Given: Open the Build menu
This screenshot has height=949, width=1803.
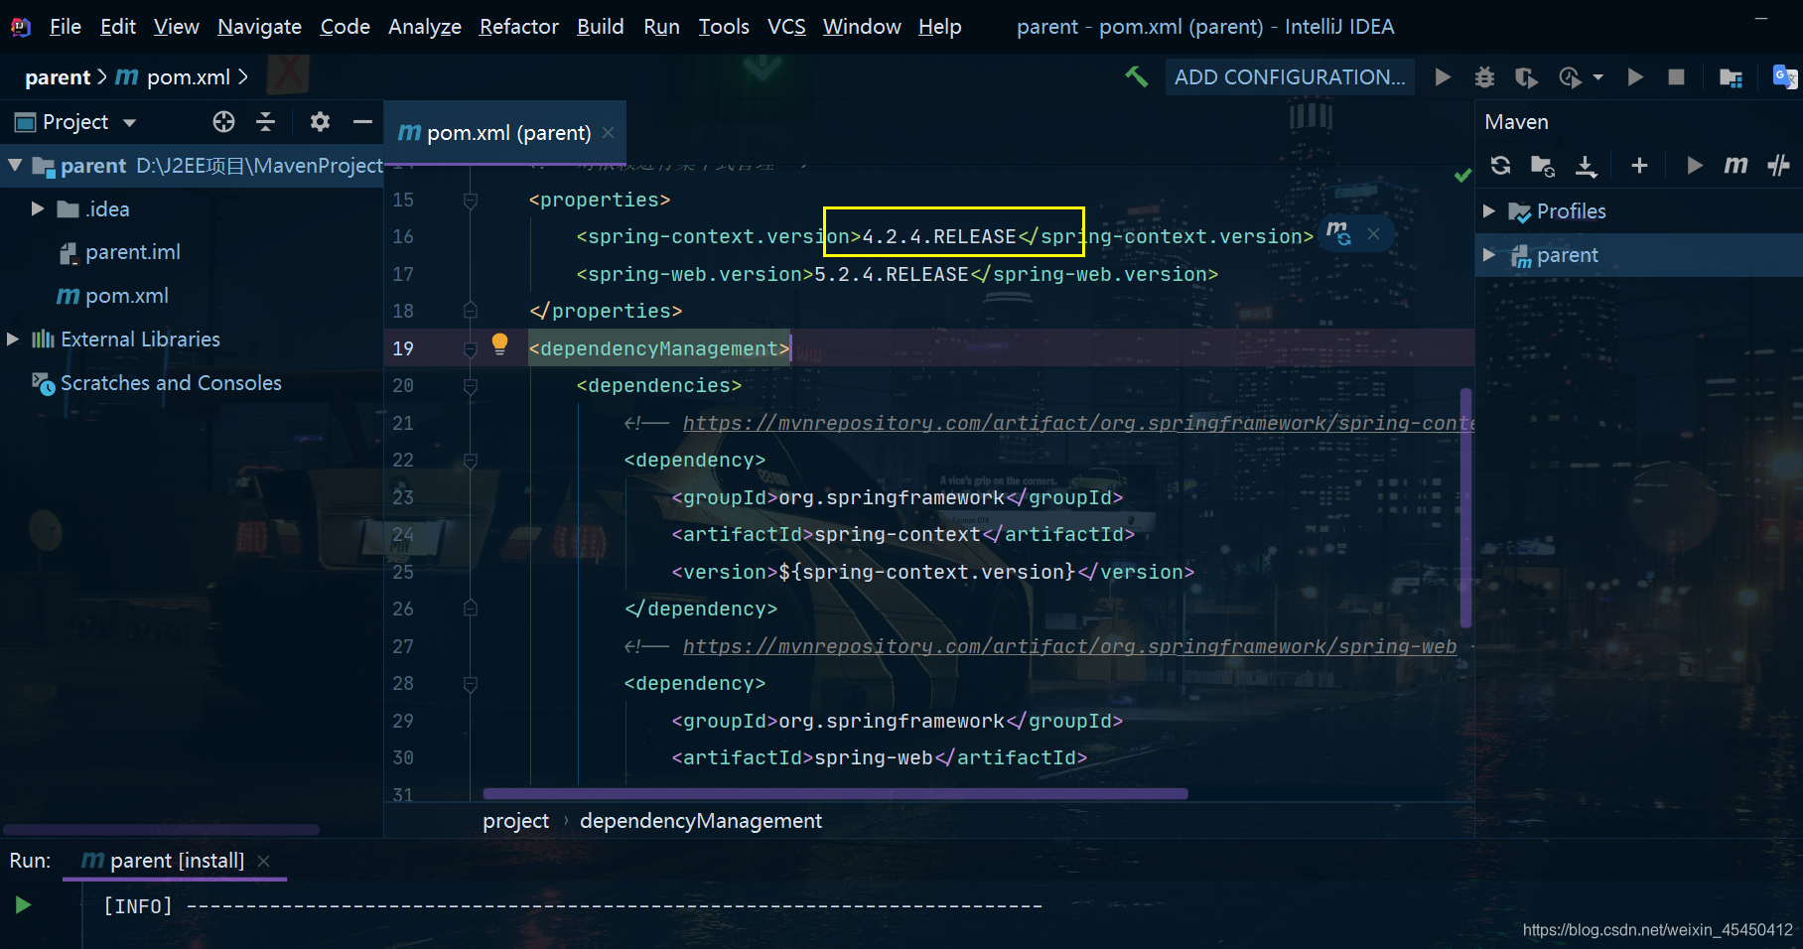Looking at the screenshot, I should 600,26.
